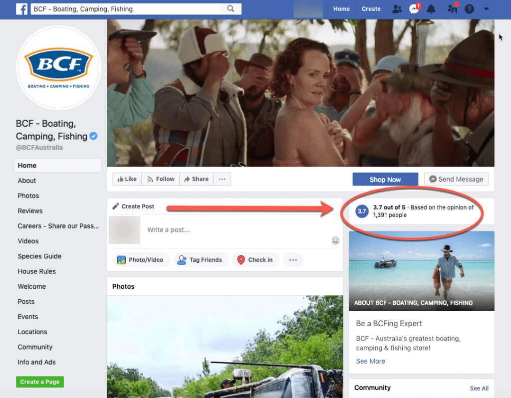The height and width of the screenshot is (398, 511).
Task: Open Messenger notifications icon
Action: click(x=414, y=9)
